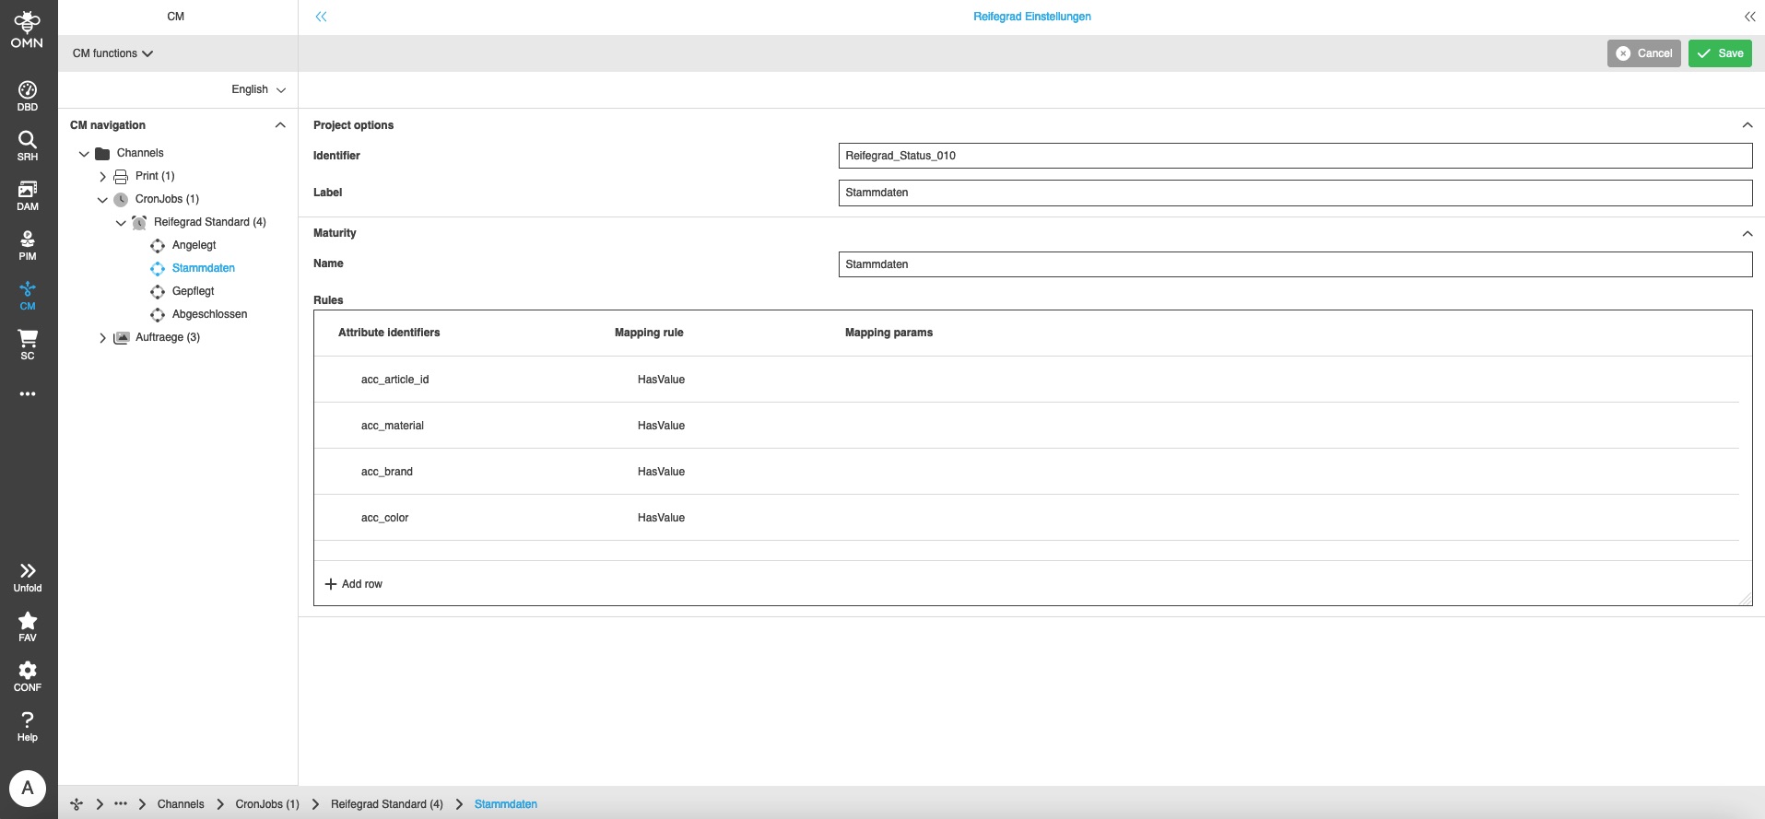This screenshot has height=819, width=1765.
Task: Click the Channels folder icon
Action: (102, 154)
